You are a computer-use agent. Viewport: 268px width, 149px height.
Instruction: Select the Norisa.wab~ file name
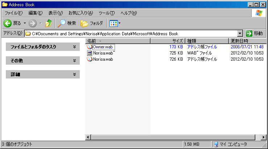(104, 53)
